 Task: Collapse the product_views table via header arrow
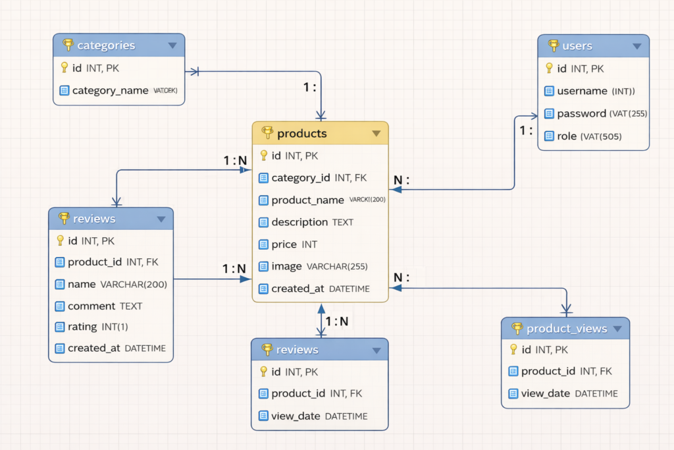617,328
